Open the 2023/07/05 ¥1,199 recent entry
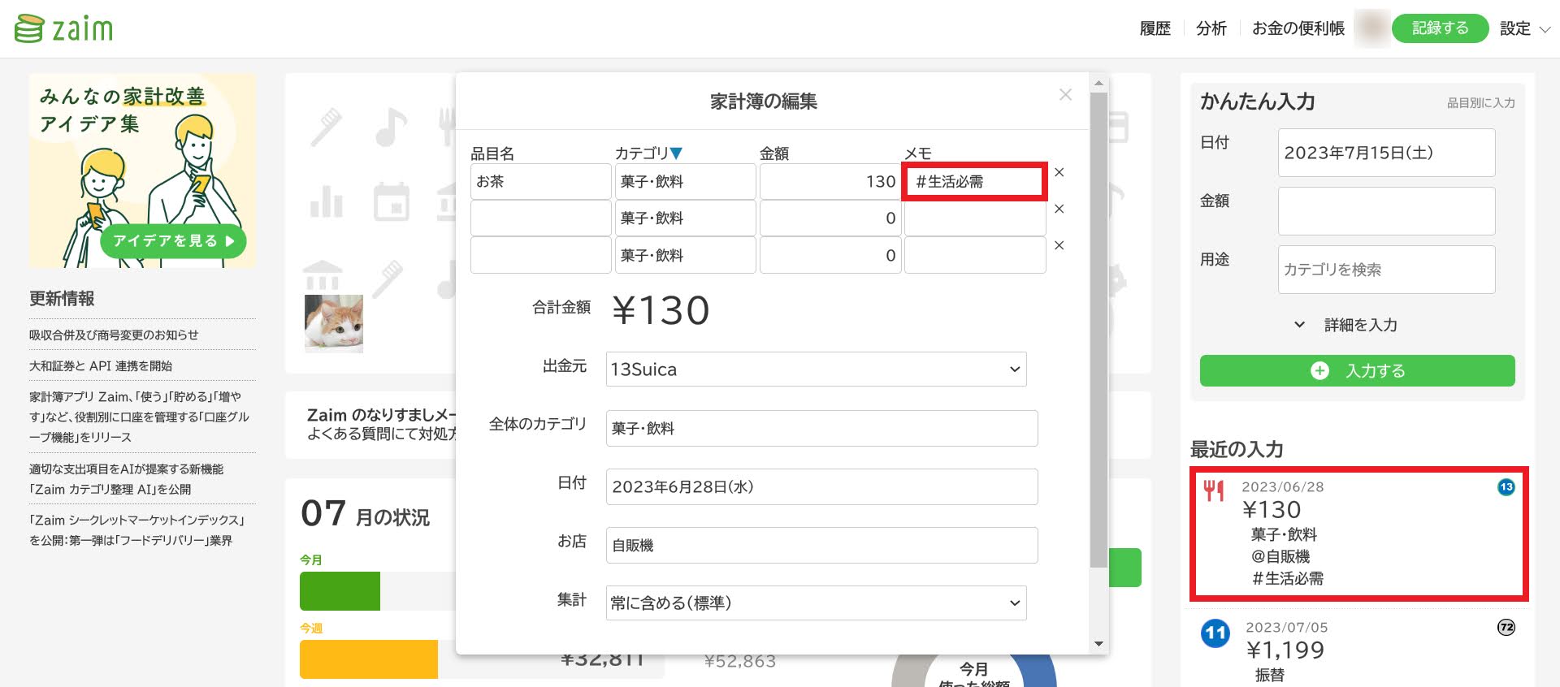Viewport: 1560px width, 687px height. point(1358,650)
